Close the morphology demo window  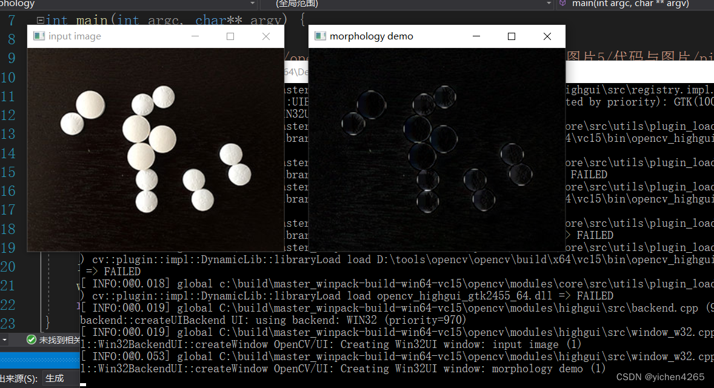[547, 36]
